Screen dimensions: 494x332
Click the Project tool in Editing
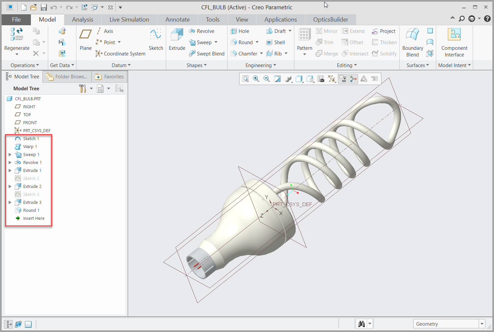[x=384, y=31]
